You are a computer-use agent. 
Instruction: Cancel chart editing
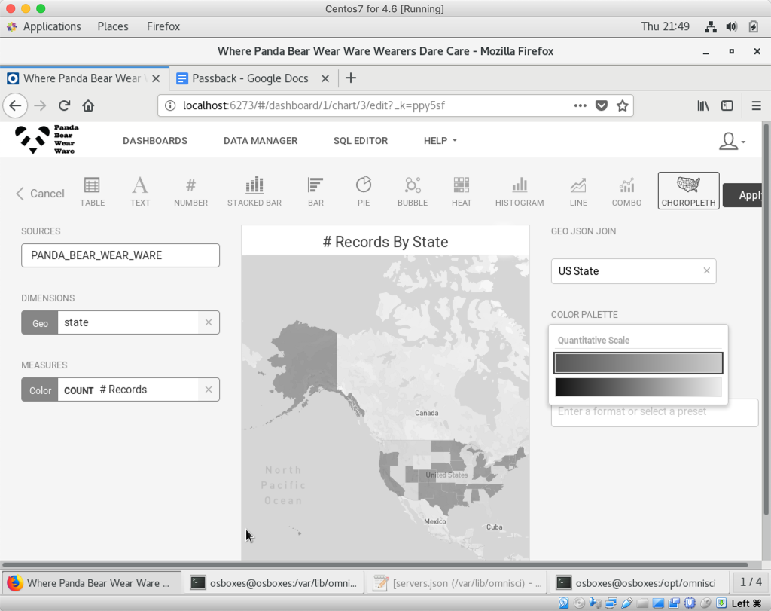[x=41, y=194]
